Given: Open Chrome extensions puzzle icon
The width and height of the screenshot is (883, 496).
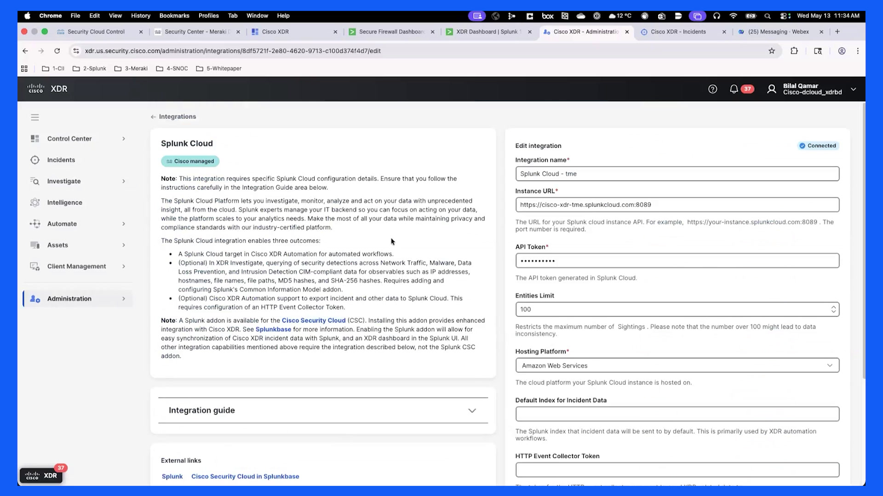Looking at the screenshot, I should (794, 51).
